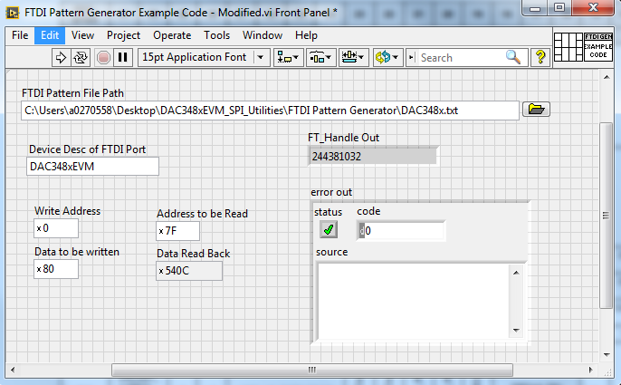Click the Write Address value field
The height and width of the screenshot is (385, 621).
[x=60, y=228]
